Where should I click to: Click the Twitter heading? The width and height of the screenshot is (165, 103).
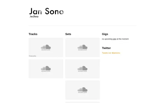pos(106,48)
